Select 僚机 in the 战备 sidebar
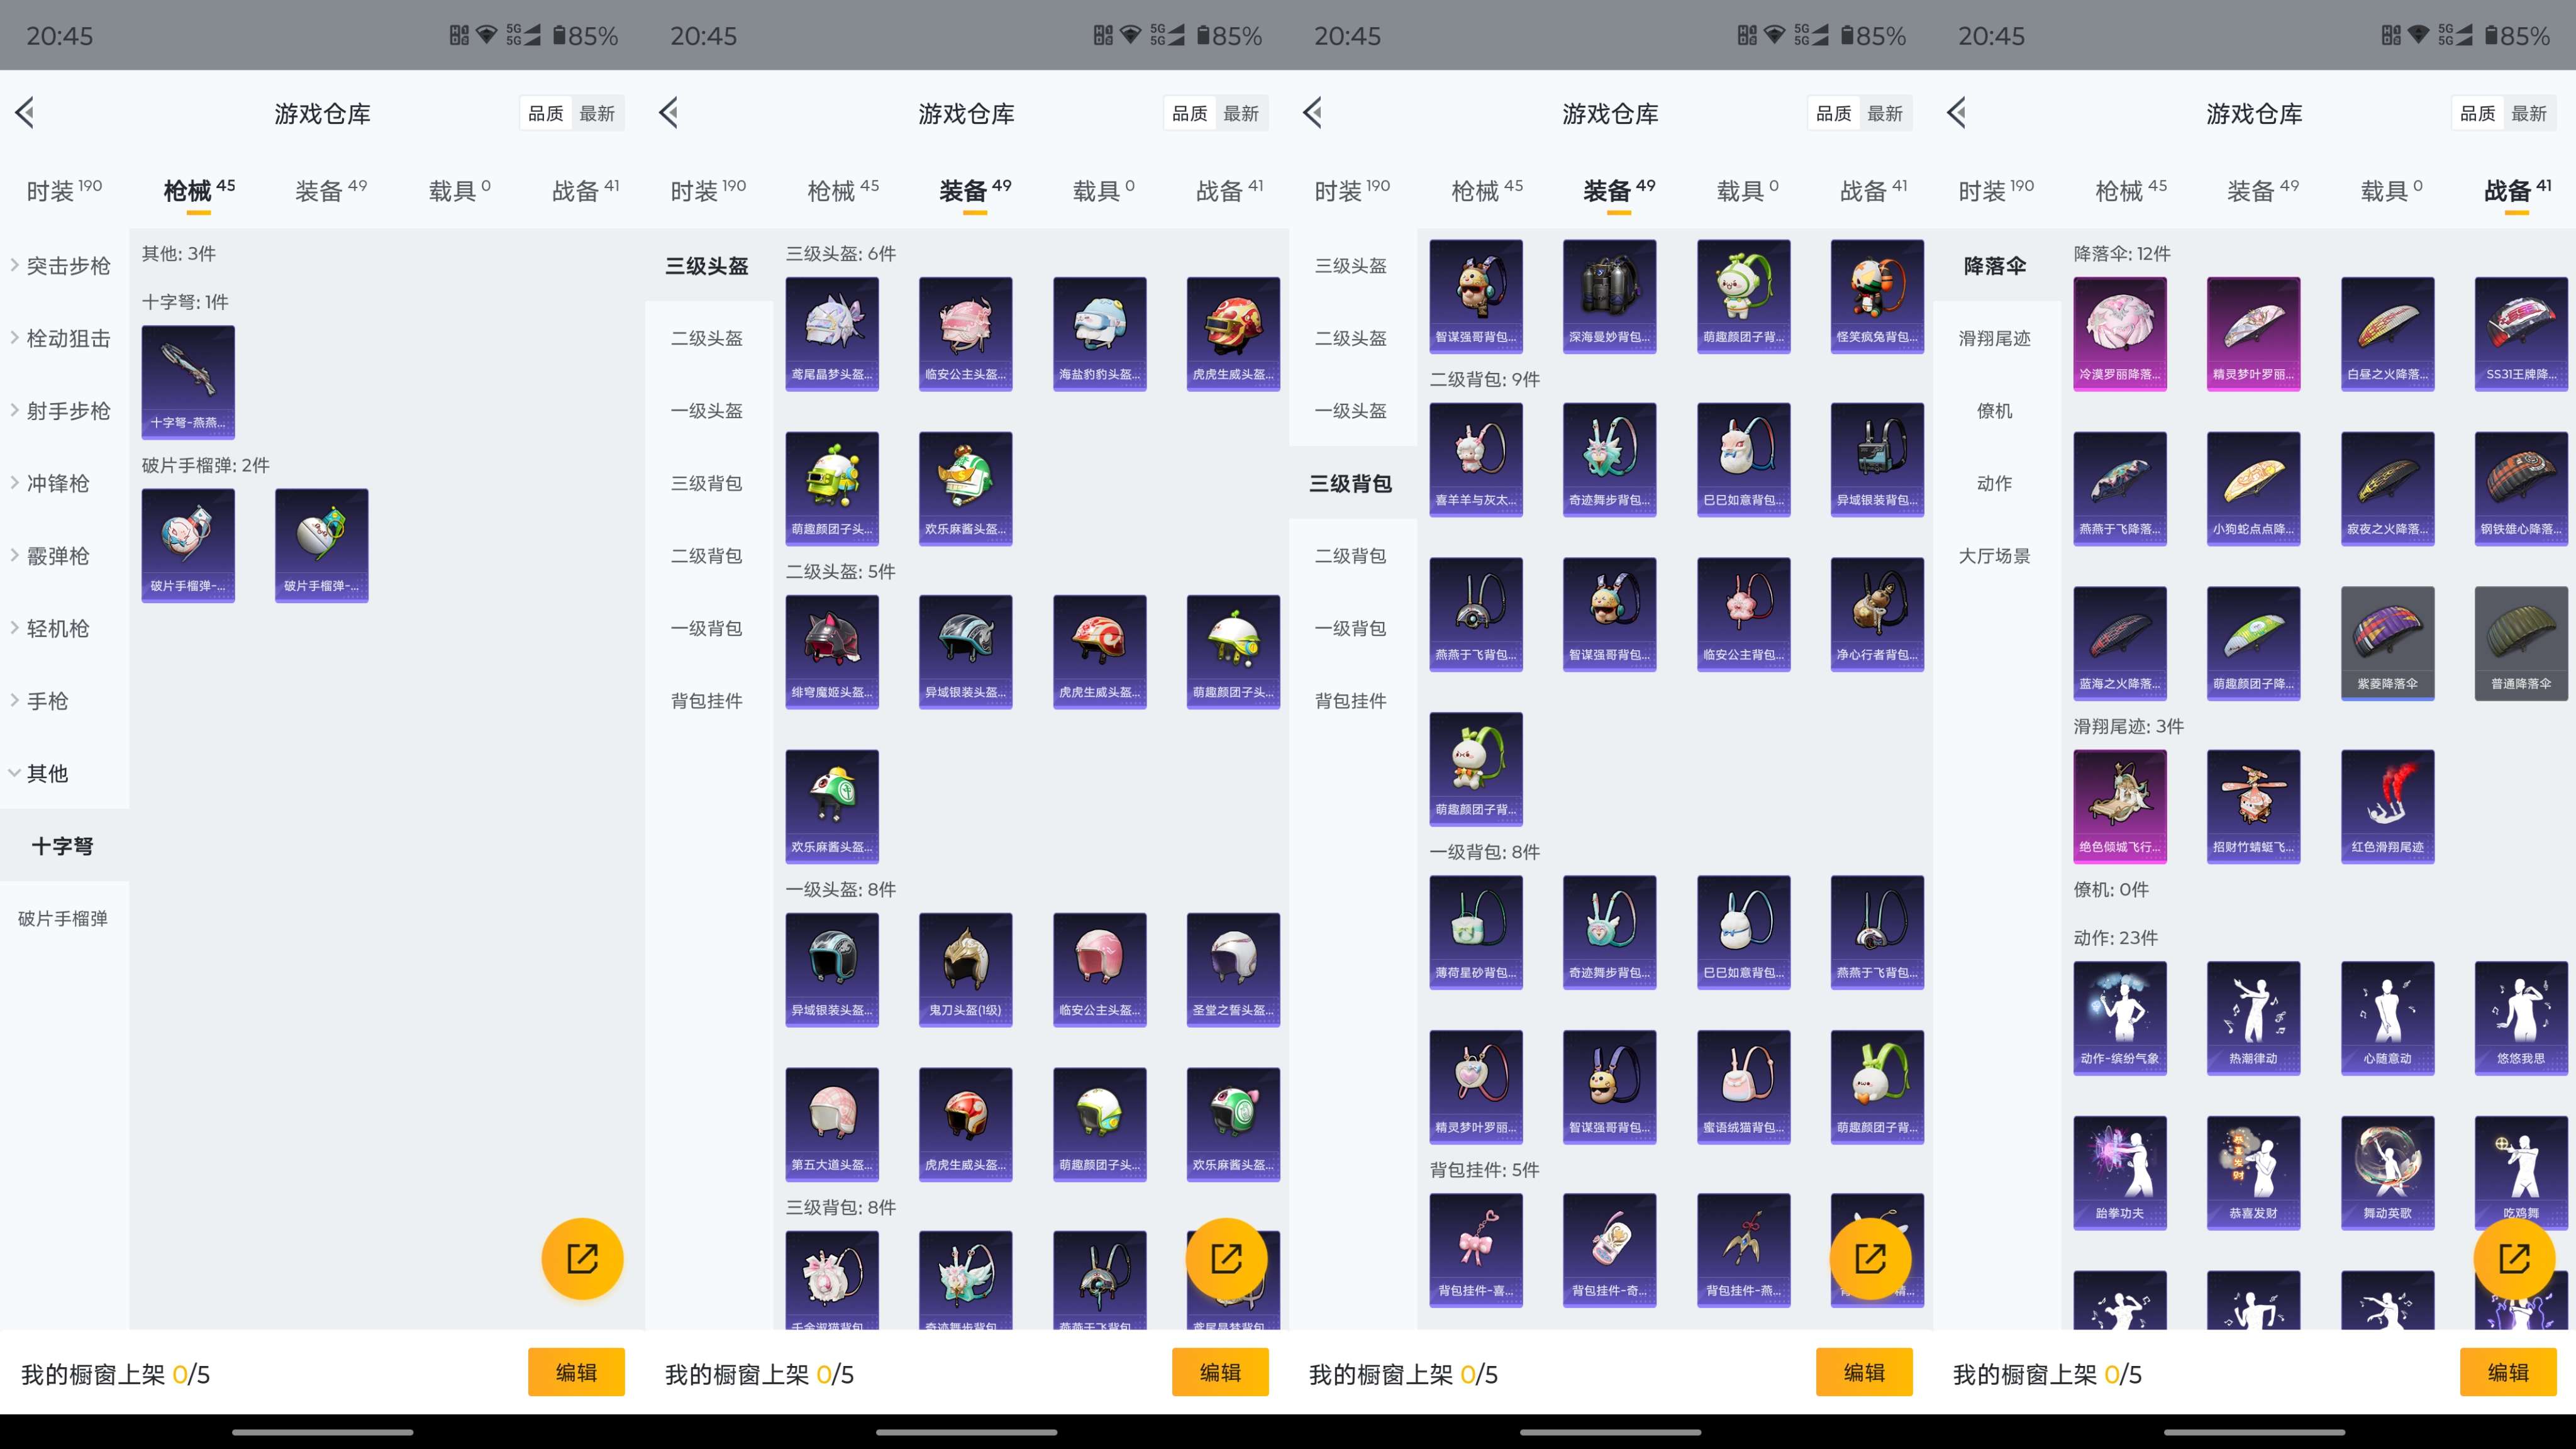 1996,411
